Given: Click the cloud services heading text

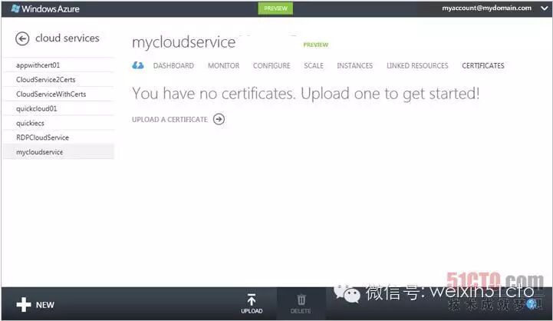Looking at the screenshot, I should pos(67,38).
